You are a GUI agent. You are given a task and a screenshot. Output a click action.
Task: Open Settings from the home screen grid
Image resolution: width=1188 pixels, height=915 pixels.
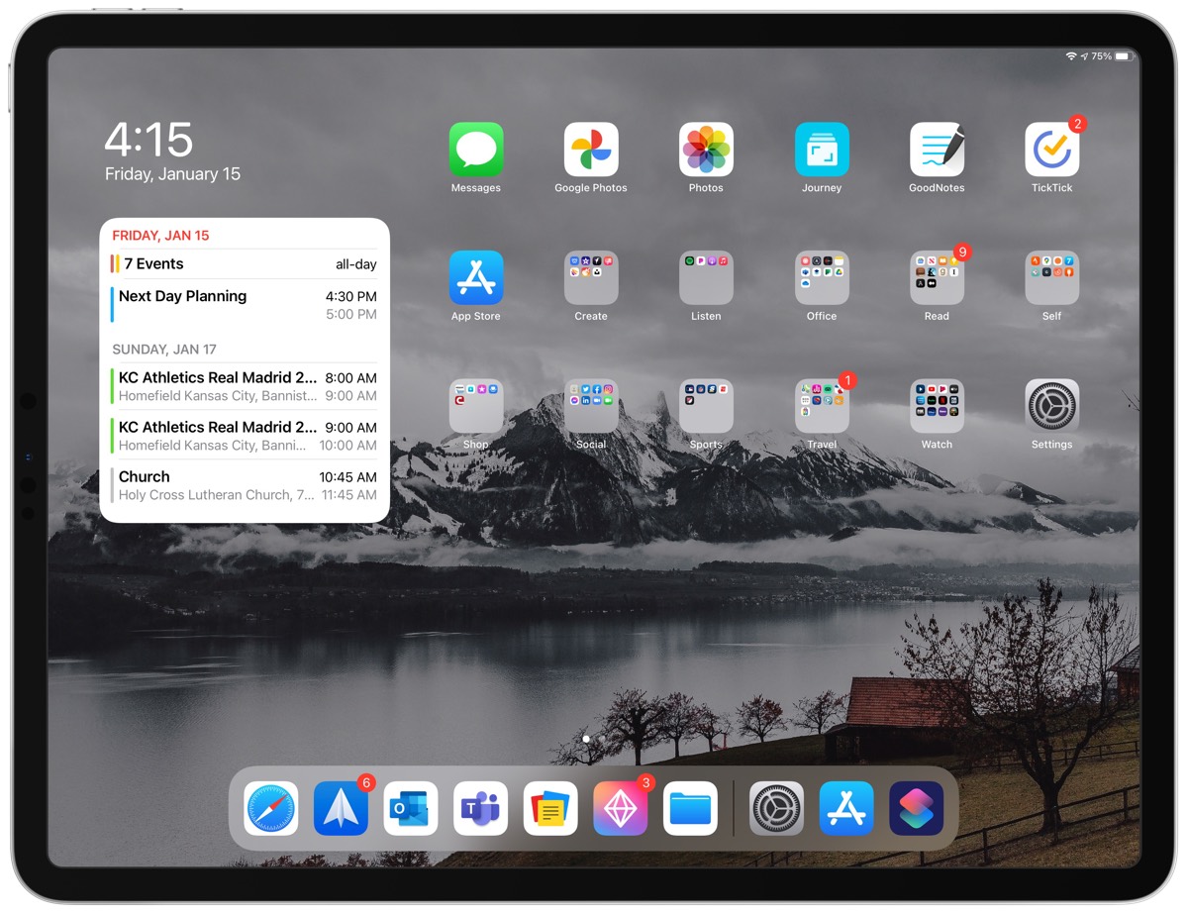click(1051, 406)
